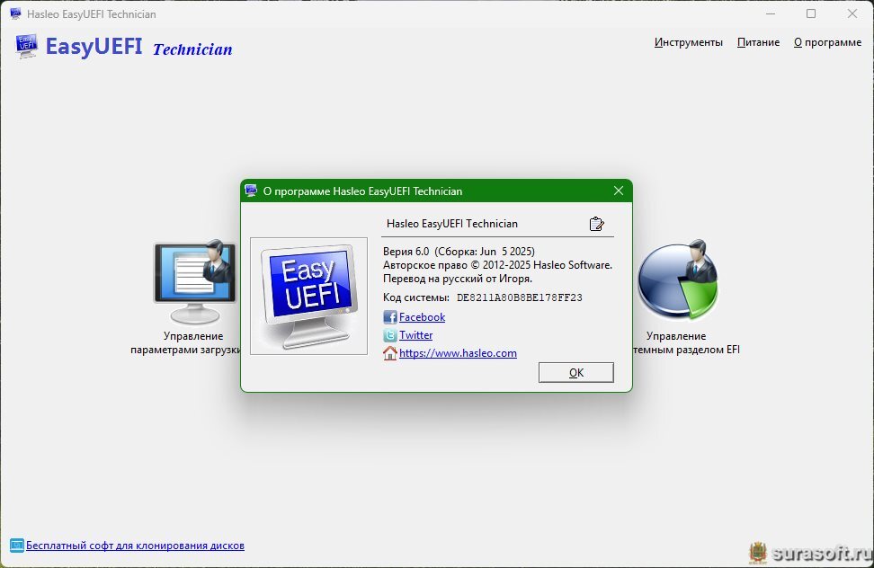Close the About dialog with the X
The image size is (874, 568).
tap(619, 191)
